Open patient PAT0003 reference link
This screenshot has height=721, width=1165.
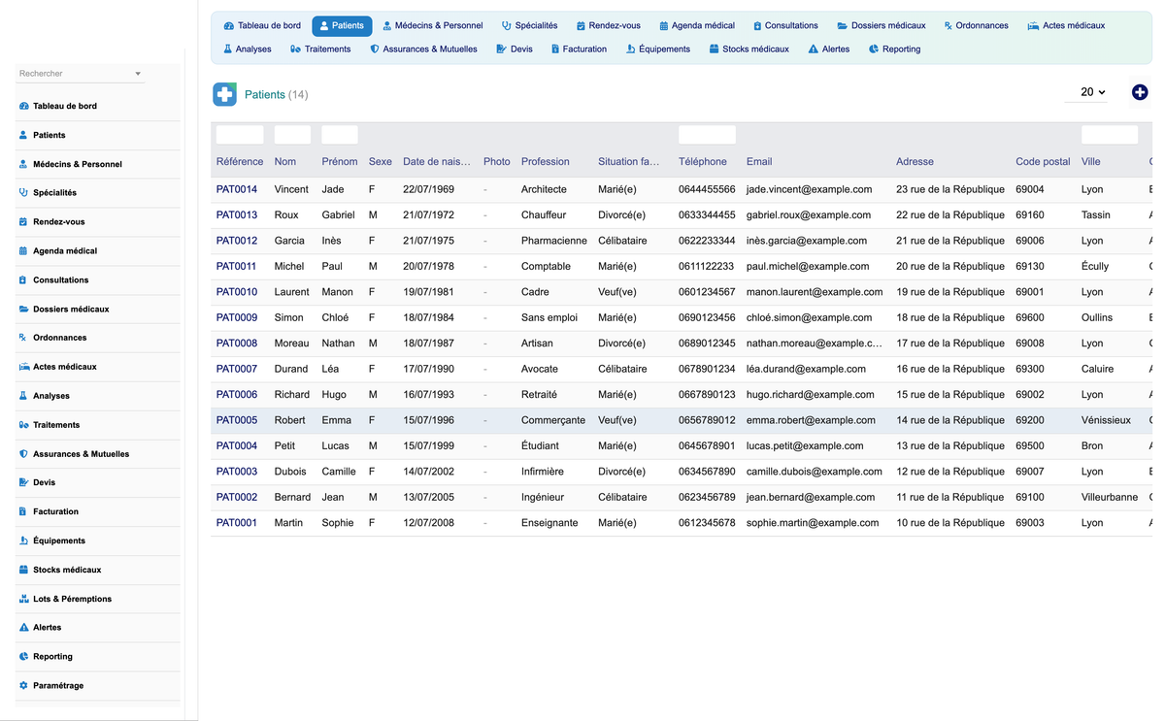(237, 472)
